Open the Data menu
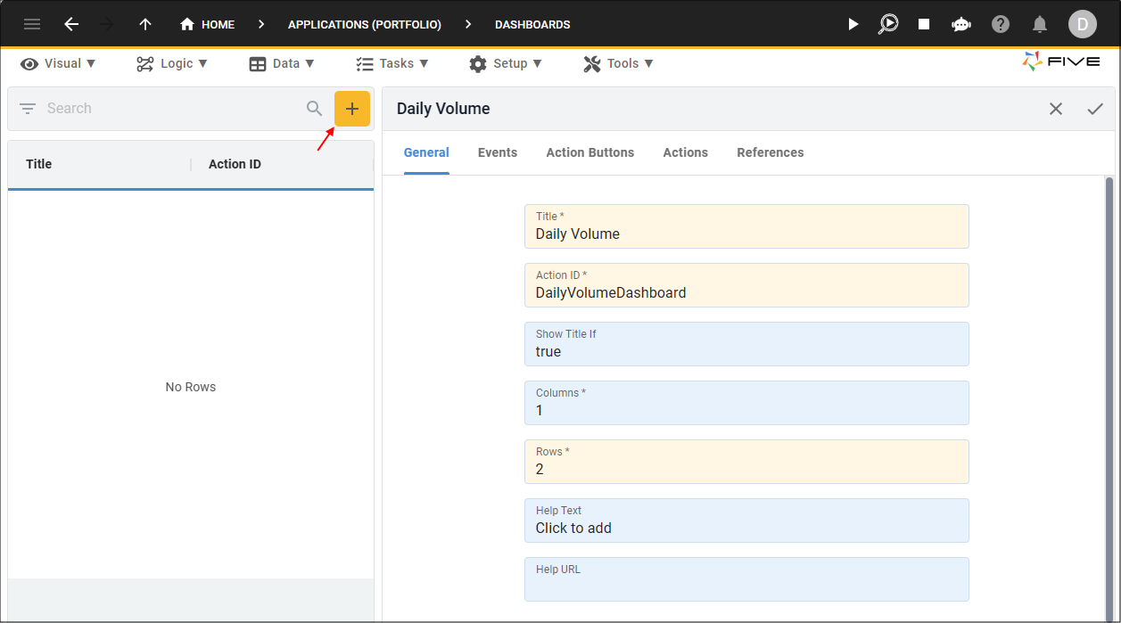Viewport: 1121px width, 623px height. click(282, 63)
